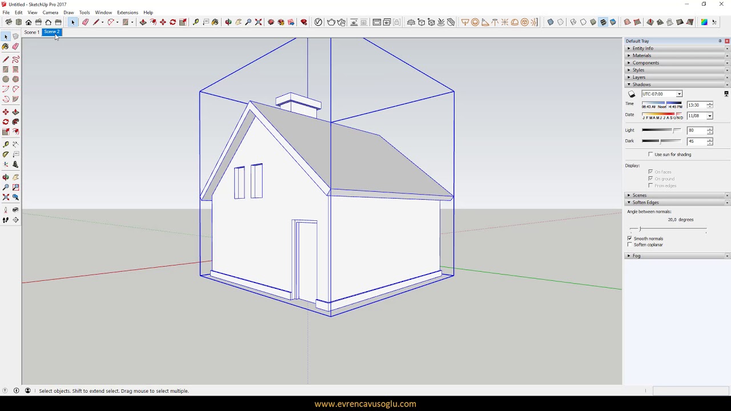Adjust the Dark intensity slider

pos(662,141)
